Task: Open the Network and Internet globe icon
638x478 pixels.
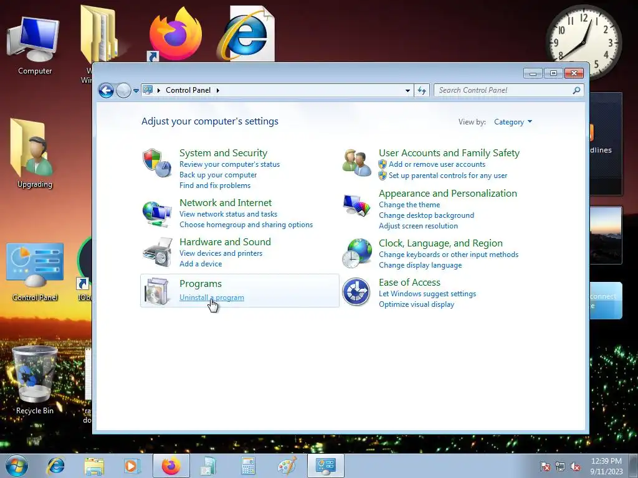Action: [x=156, y=213]
